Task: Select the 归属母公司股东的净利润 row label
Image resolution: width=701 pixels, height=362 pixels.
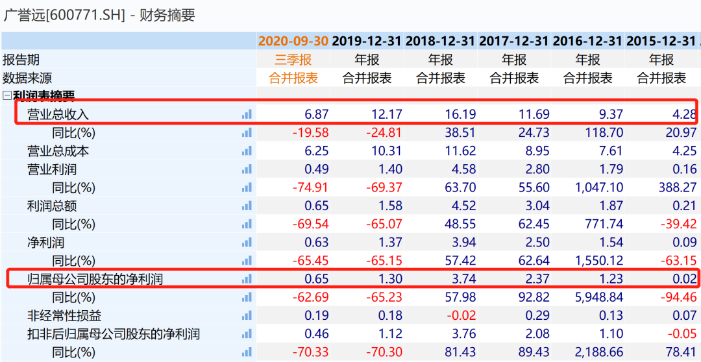Action: coord(95,280)
